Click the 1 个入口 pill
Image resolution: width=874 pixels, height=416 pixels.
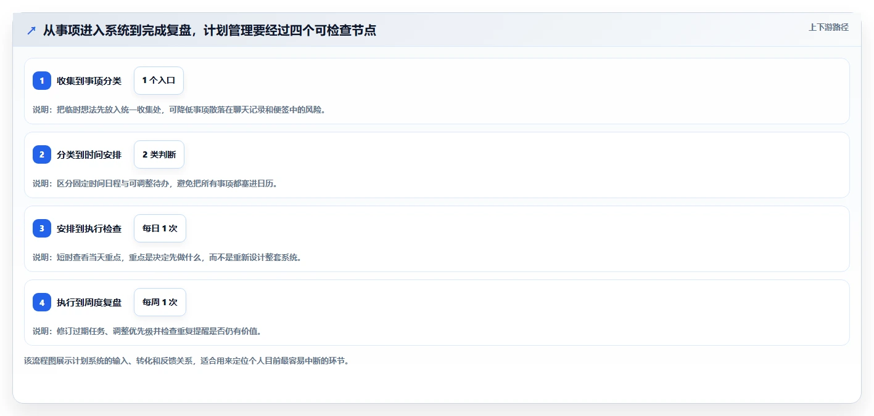tap(159, 81)
